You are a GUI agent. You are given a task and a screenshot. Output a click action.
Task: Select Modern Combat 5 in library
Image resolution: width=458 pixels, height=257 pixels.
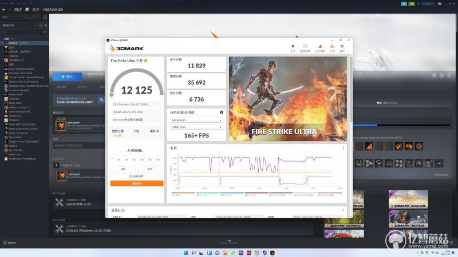(18, 107)
